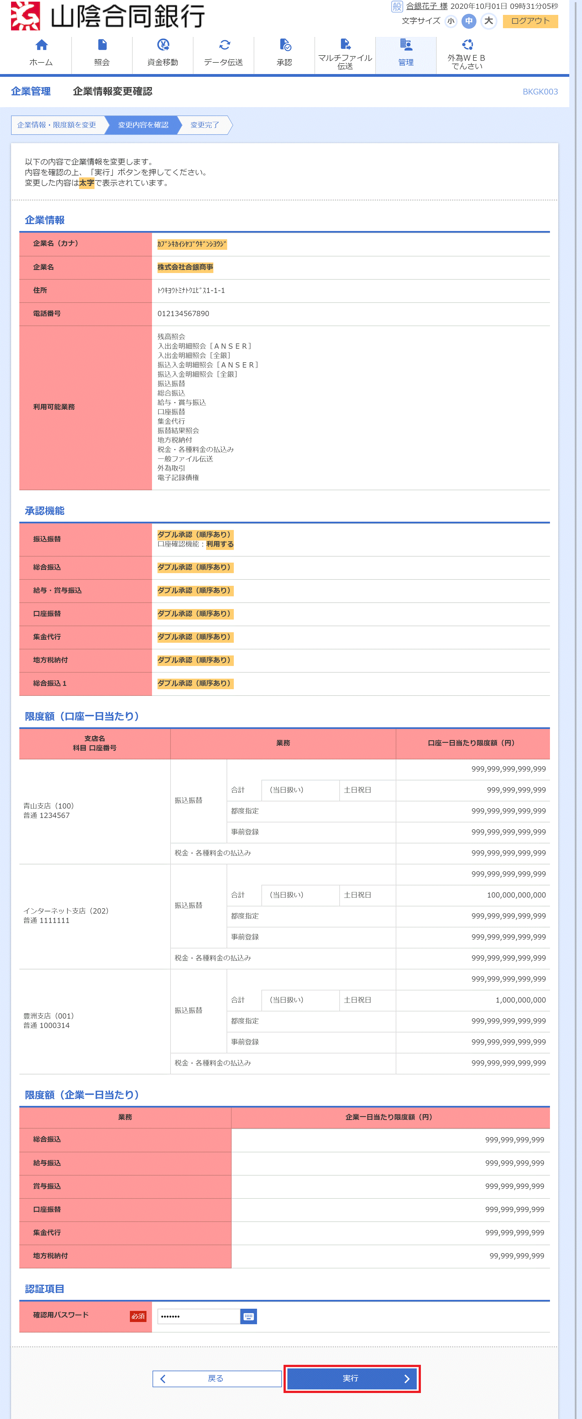The width and height of the screenshot is (582, 1419).
Task: Click the 認証項目 section heading
Action: 45,1289
